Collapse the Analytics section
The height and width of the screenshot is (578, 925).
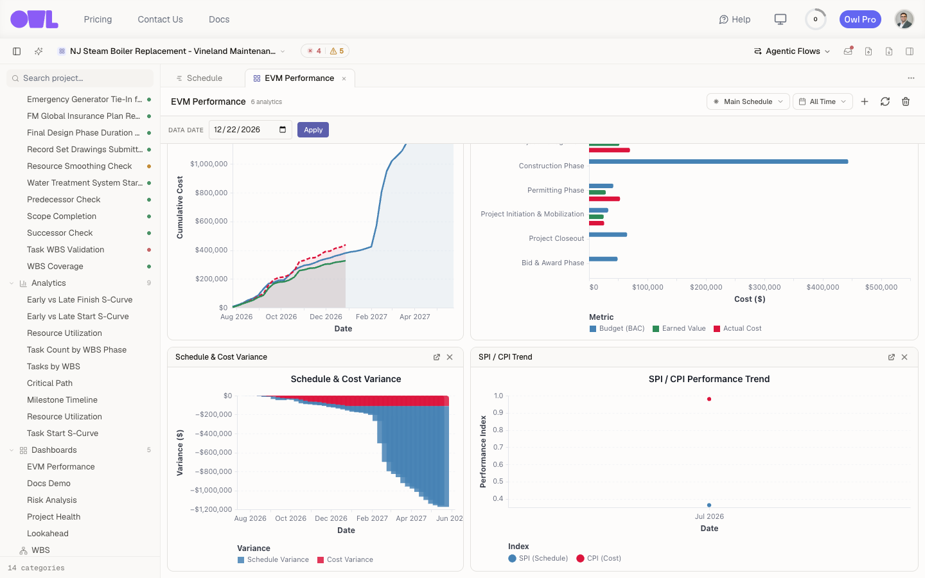[12, 283]
